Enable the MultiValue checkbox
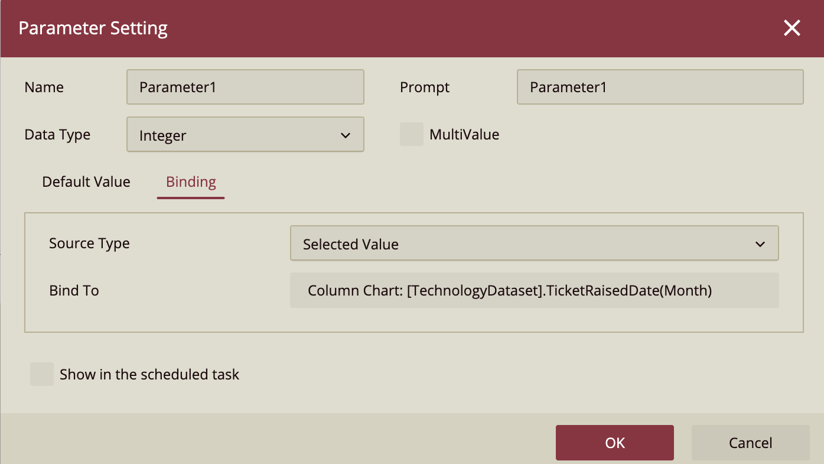This screenshot has width=824, height=464. pyautogui.click(x=412, y=134)
